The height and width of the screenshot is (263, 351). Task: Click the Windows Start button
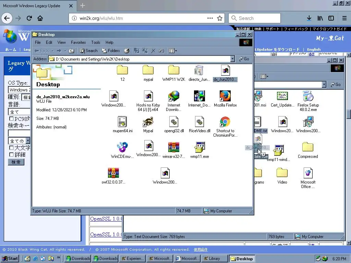[10, 259]
